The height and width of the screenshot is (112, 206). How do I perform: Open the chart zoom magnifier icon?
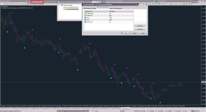[x=180, y=4]
